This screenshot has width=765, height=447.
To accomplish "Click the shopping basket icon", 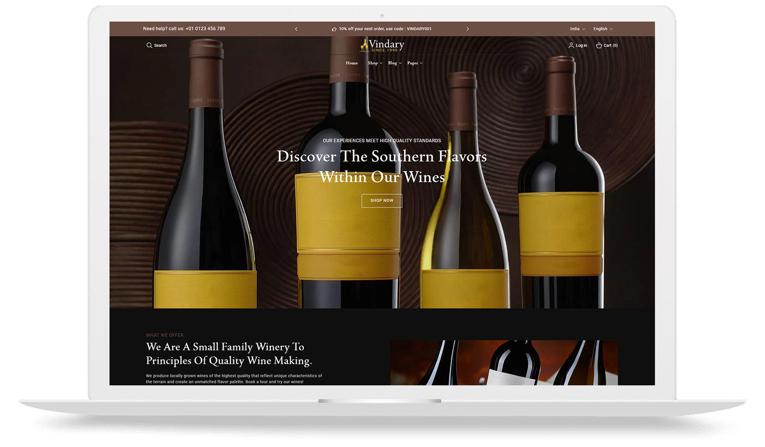I will coord(599,45).
